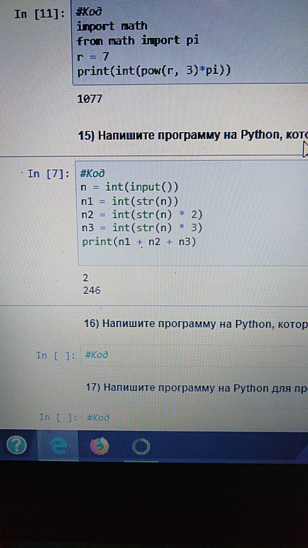Click into the In [7] code cell
Viewport: 308px width, 548px height.
pyautogui.click(x=192, y=214)
